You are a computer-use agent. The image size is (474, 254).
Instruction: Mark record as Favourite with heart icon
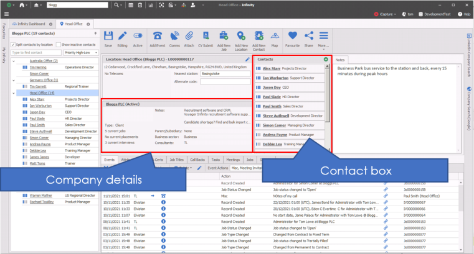[x=292, y=36]
